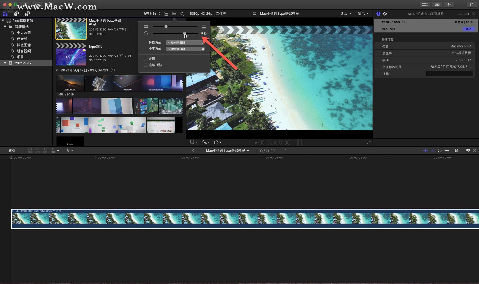This screenshot has width=479, height=284.
Task: Click the 注释 notes input field
Action: tap(450, 74)
